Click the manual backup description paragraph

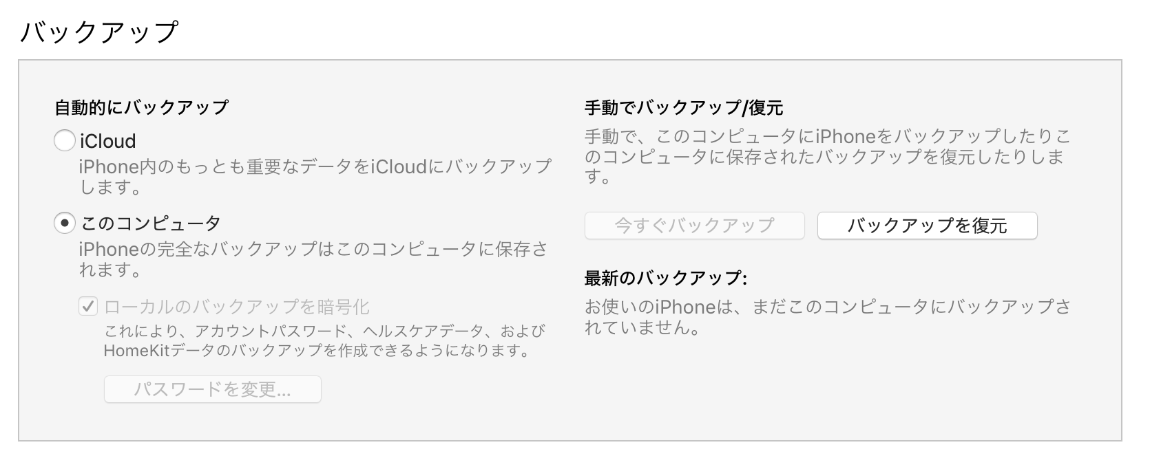coord(827,156)
